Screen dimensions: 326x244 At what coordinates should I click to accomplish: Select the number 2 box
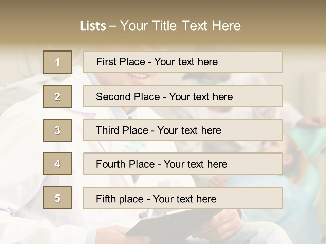[x=57, y=96]
